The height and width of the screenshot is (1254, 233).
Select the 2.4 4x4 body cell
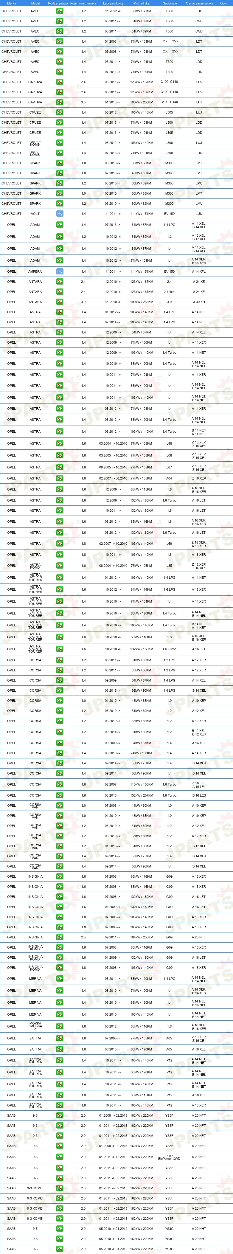click(169, 291)
